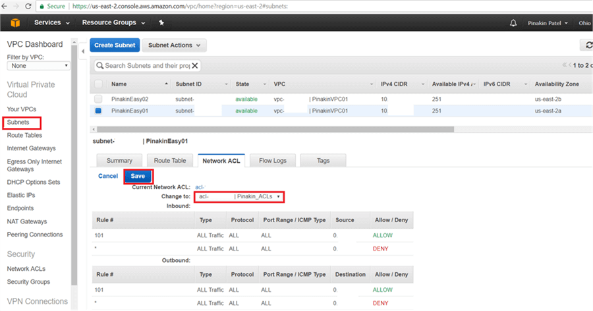The image size is (593, 311).
Task: Open the Filter by VPC None dropdown
Action: (39, 66)
